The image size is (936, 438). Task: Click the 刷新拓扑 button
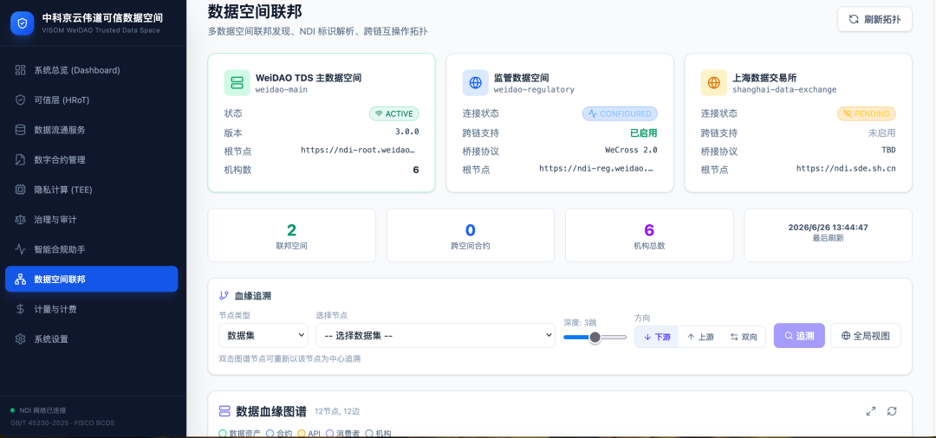tap(874, 19)
